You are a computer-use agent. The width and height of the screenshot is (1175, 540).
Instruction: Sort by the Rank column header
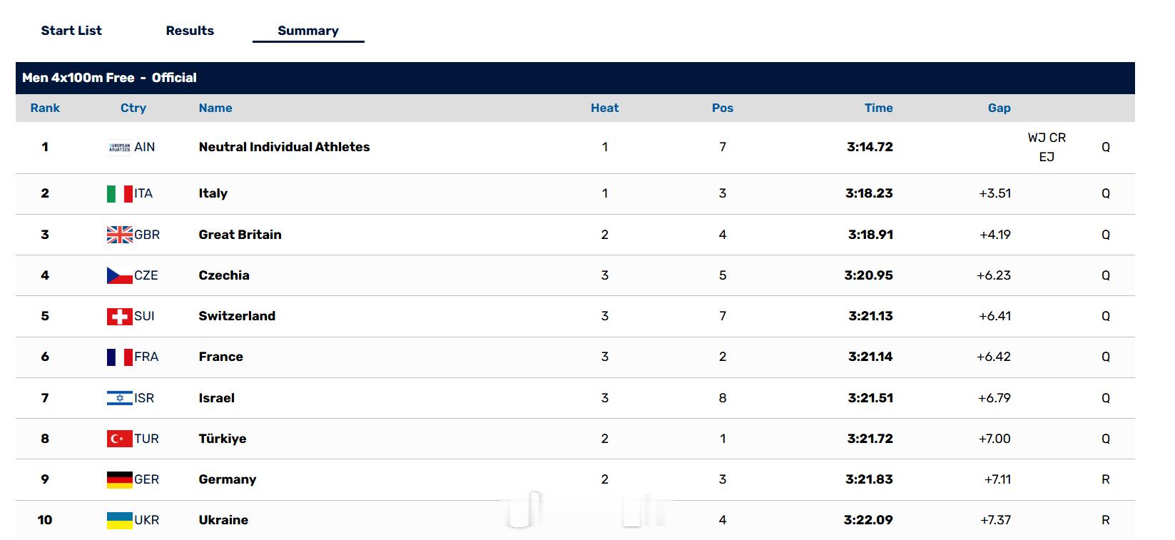[45, 108]
